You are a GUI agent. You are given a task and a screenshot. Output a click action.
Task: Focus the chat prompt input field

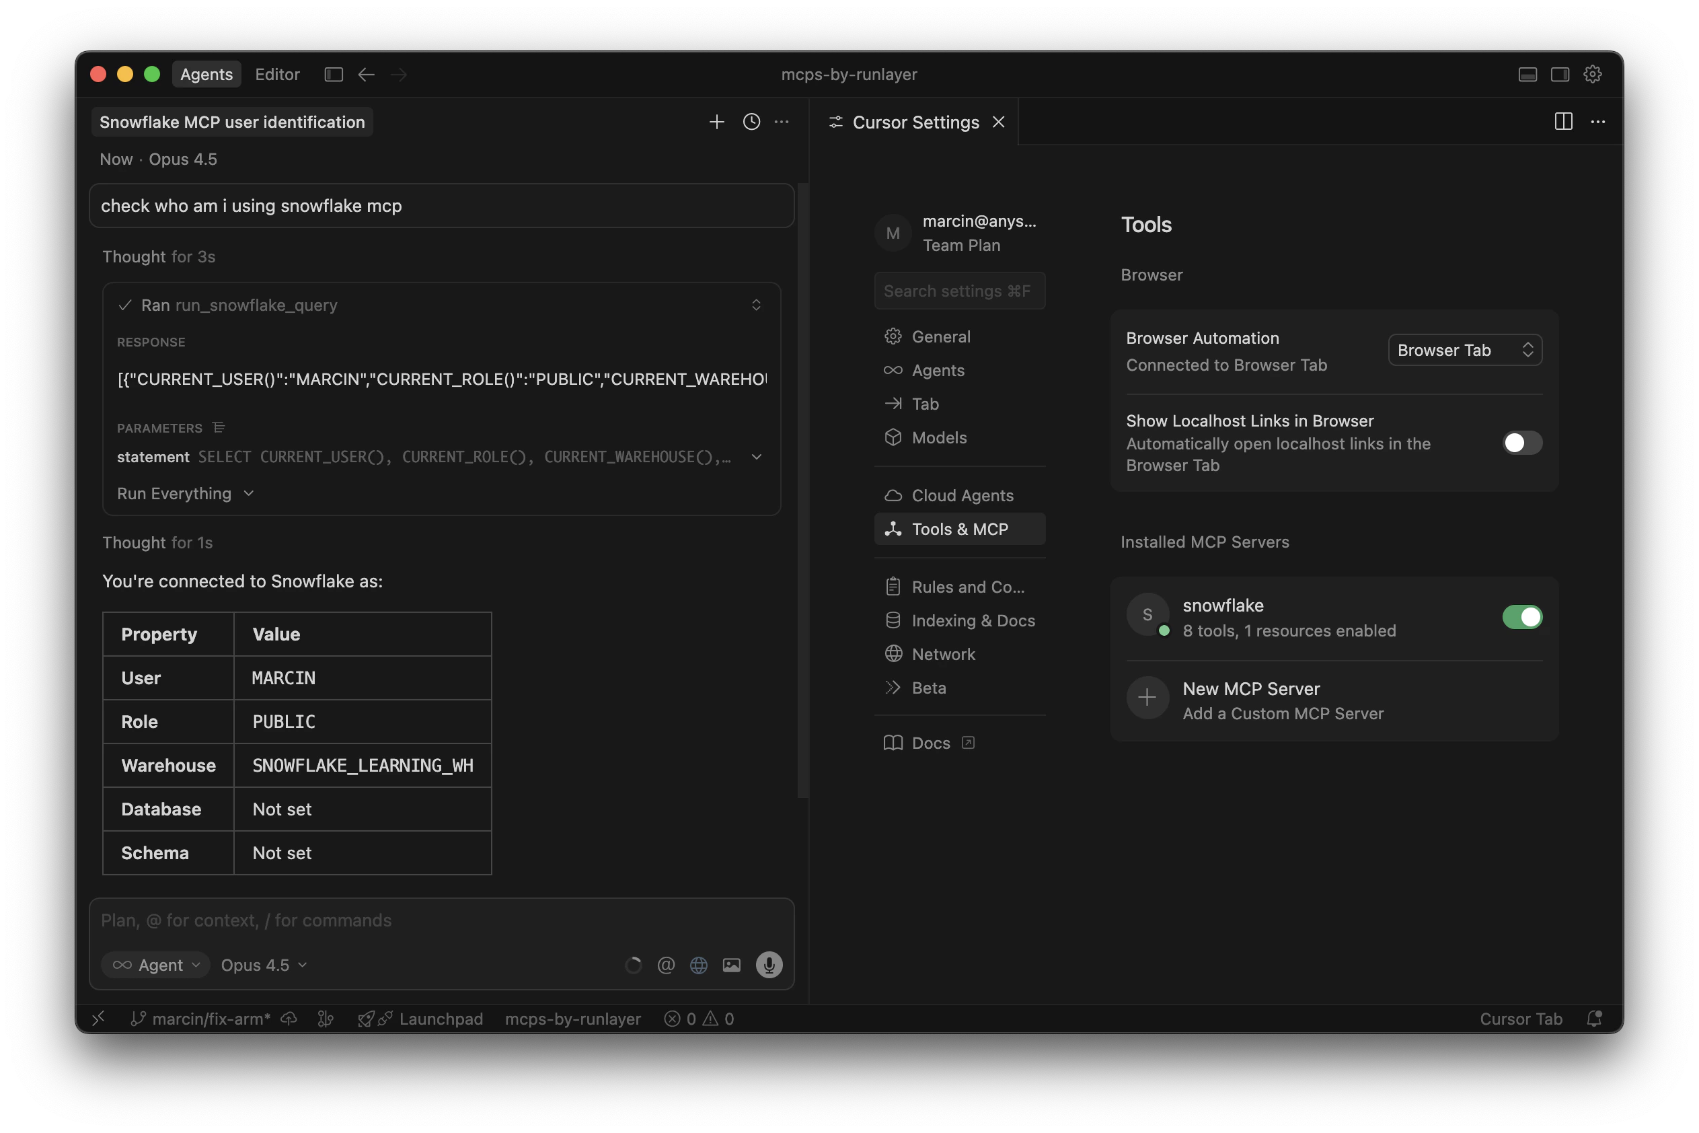tap(441, 920)
